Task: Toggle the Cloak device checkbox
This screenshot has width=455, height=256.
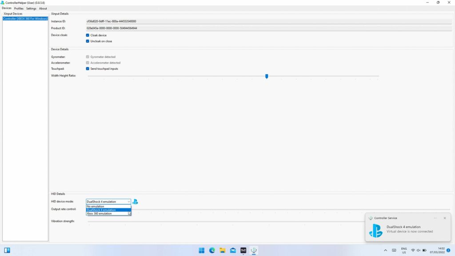Action: coord(88,35)
